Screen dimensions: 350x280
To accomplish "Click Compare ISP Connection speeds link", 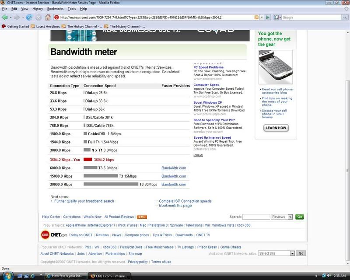I will point(185,201).
